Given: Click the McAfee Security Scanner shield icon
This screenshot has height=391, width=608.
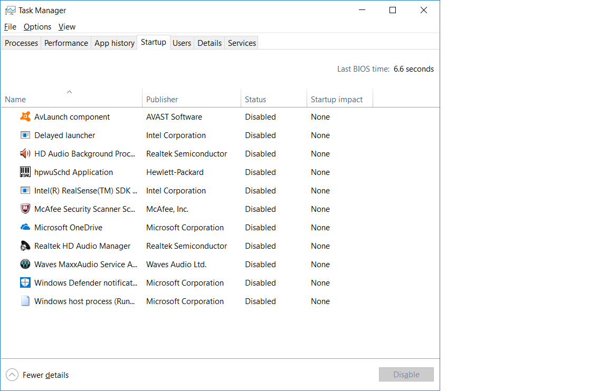Looking at the screenshot, I should 25,209.
